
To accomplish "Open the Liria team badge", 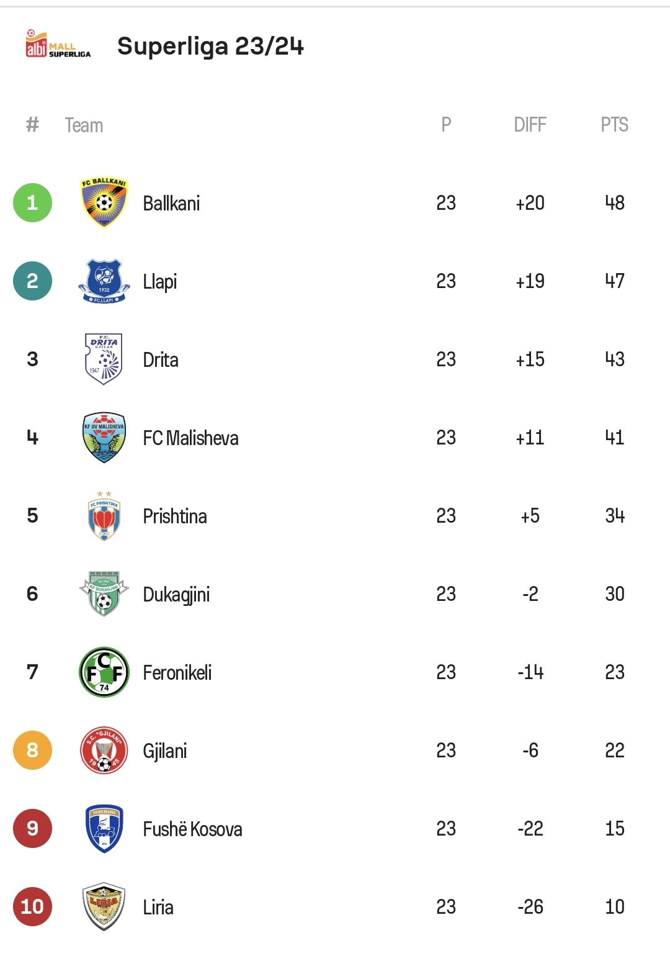I will point(104,907).
